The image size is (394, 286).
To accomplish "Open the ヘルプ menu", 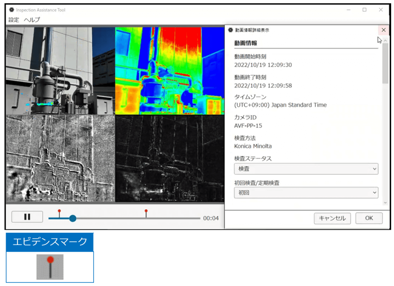I will pos(32,20).
